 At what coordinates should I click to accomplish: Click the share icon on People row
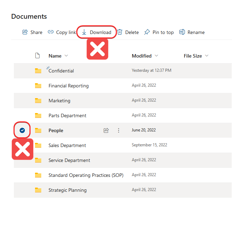[x=106, y=130]
